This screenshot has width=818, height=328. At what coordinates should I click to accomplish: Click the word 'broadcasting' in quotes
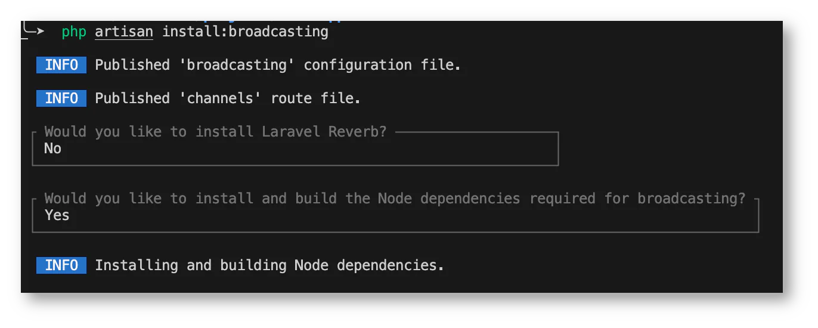241,65
